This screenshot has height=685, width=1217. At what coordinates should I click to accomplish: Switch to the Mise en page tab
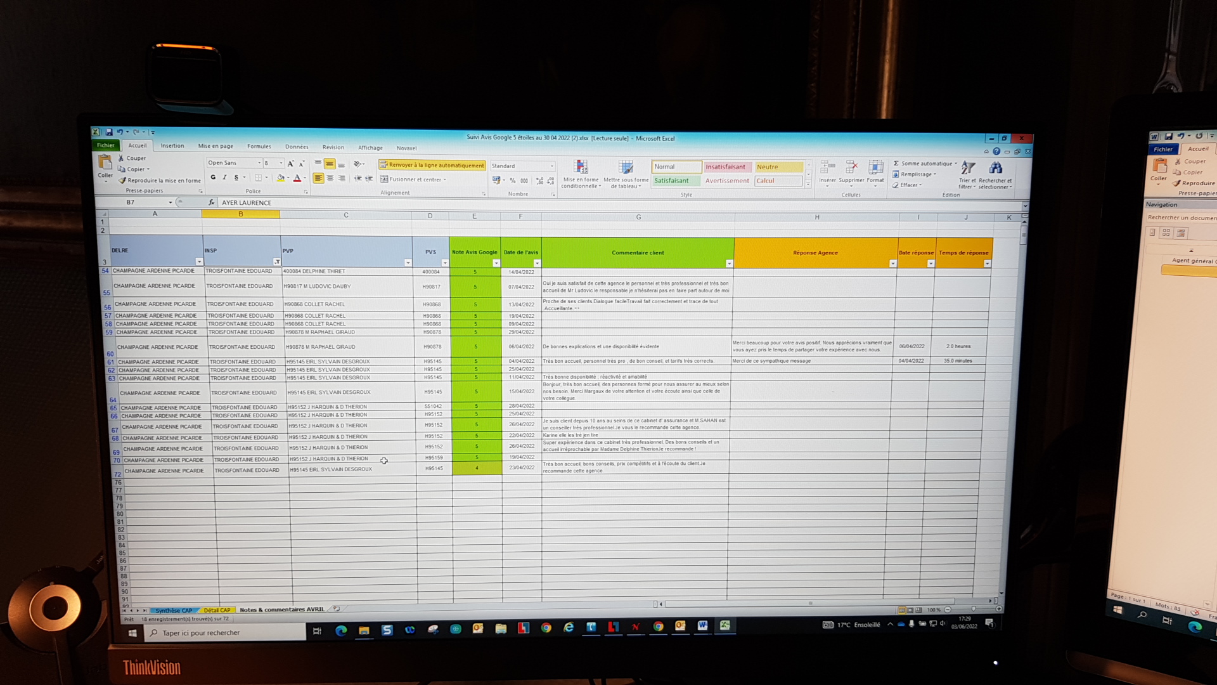[x=216, y=146]
